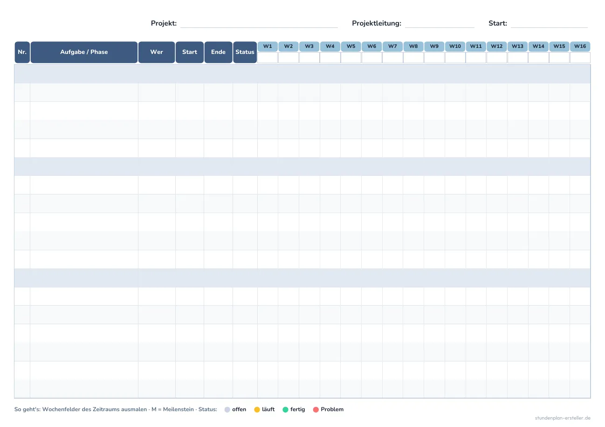
Task: Click the W1 week header
Action: click(268, 47)
